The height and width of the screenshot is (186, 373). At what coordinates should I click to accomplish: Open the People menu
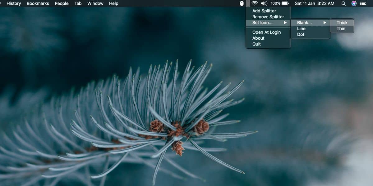[62, 3]
